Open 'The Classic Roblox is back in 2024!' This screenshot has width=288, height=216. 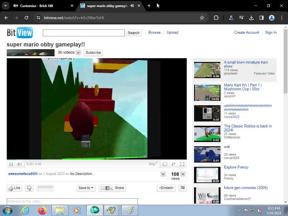pyautogui.click(x=248, y=128)
